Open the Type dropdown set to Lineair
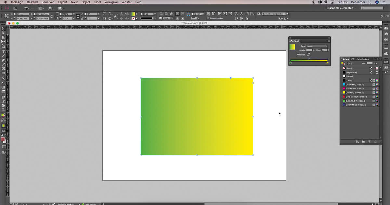Image resolution: width=390 pixels, height=205 pixels. click(317, 46)
